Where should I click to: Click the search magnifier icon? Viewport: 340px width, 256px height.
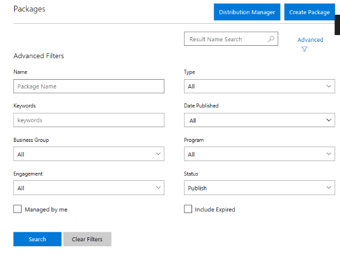[271, 39]
